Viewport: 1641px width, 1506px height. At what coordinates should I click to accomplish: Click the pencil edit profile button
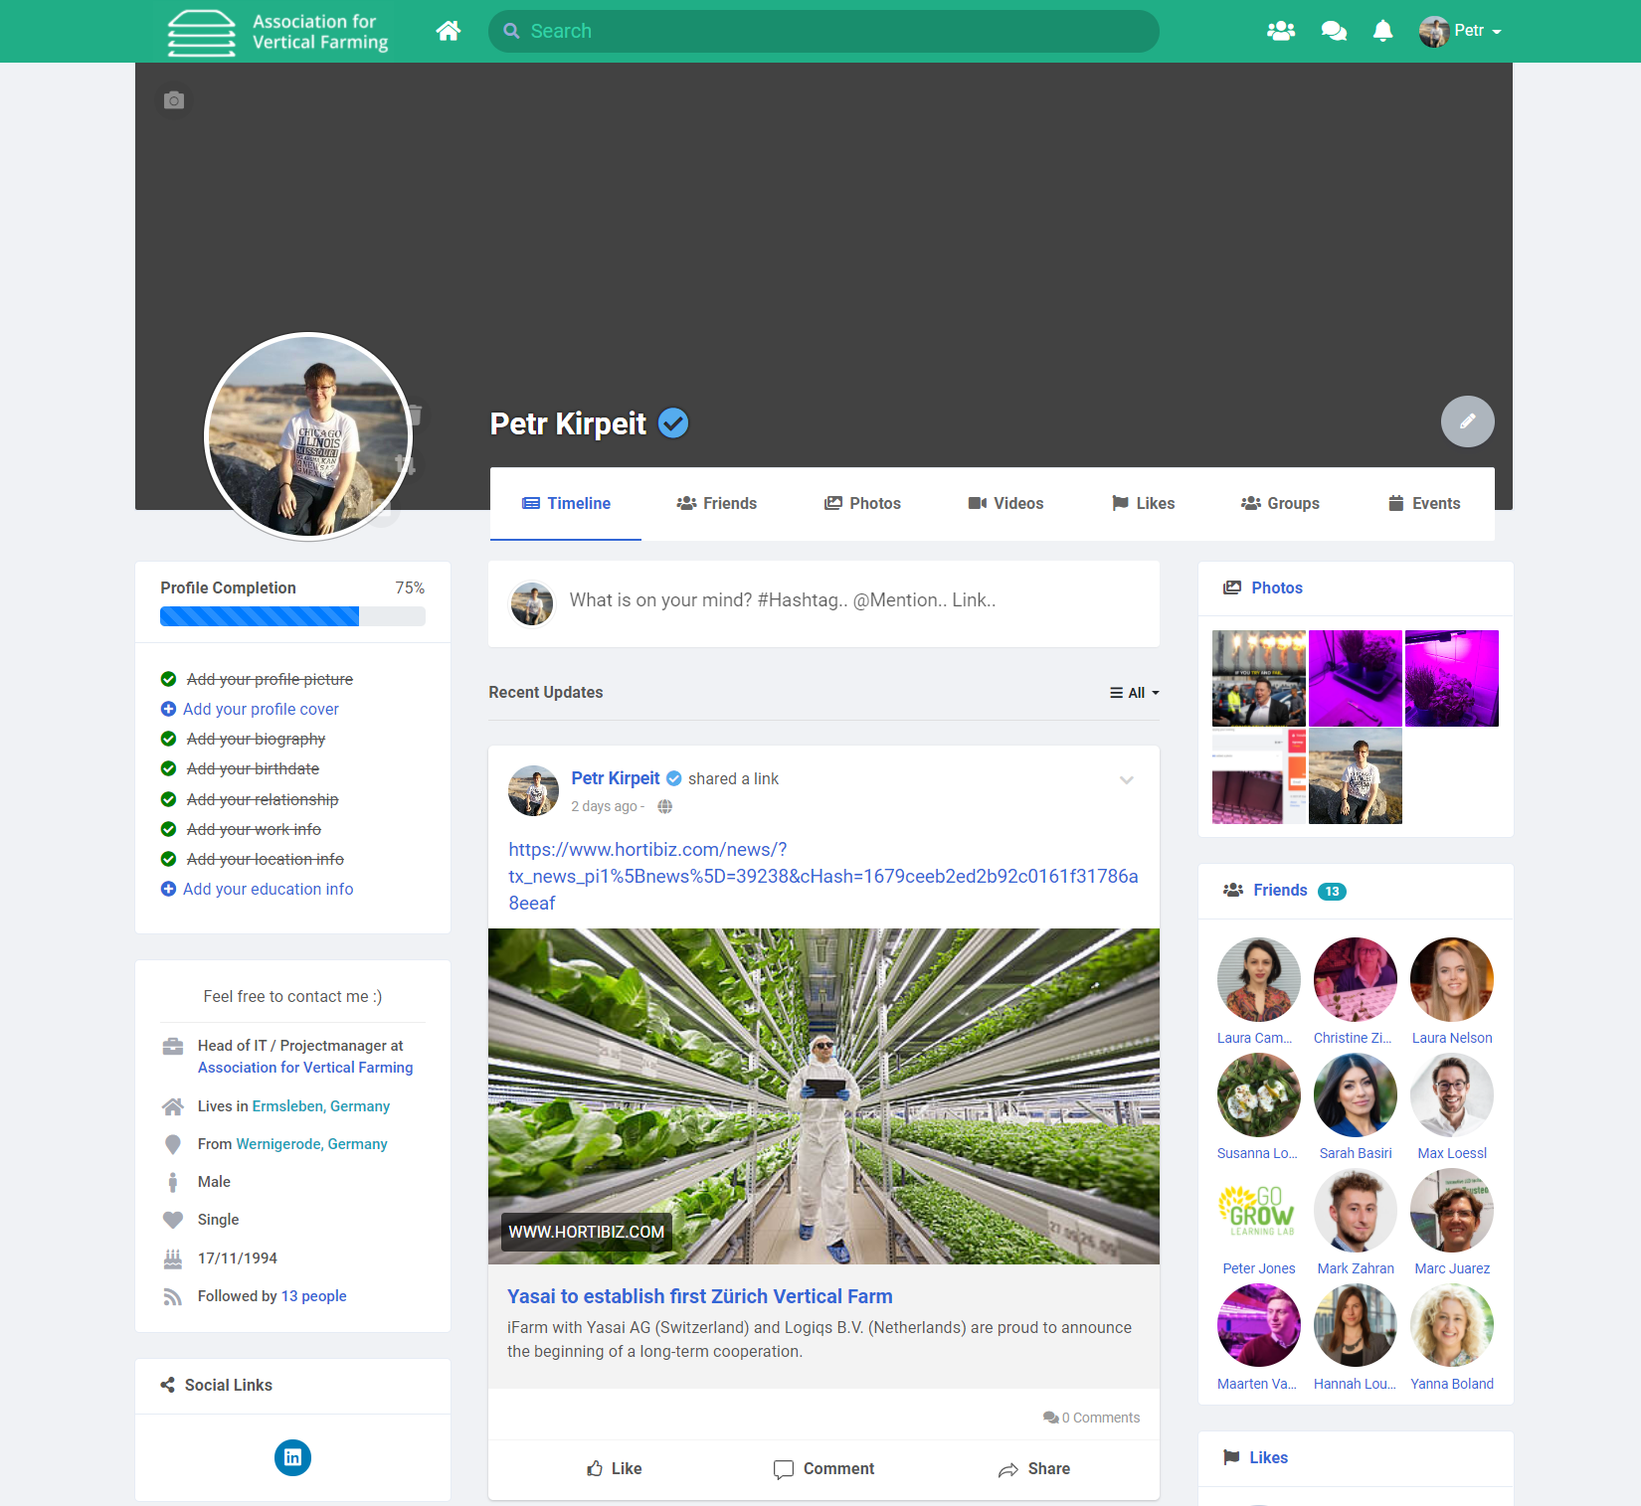pyautogui.click(x=1468, y=421)
